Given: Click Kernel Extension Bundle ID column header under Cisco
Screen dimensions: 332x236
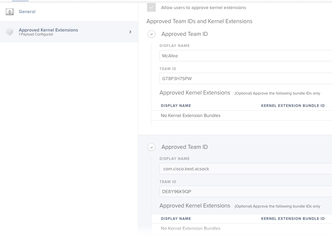Looking at the screenshot, I should pos(293,219).
